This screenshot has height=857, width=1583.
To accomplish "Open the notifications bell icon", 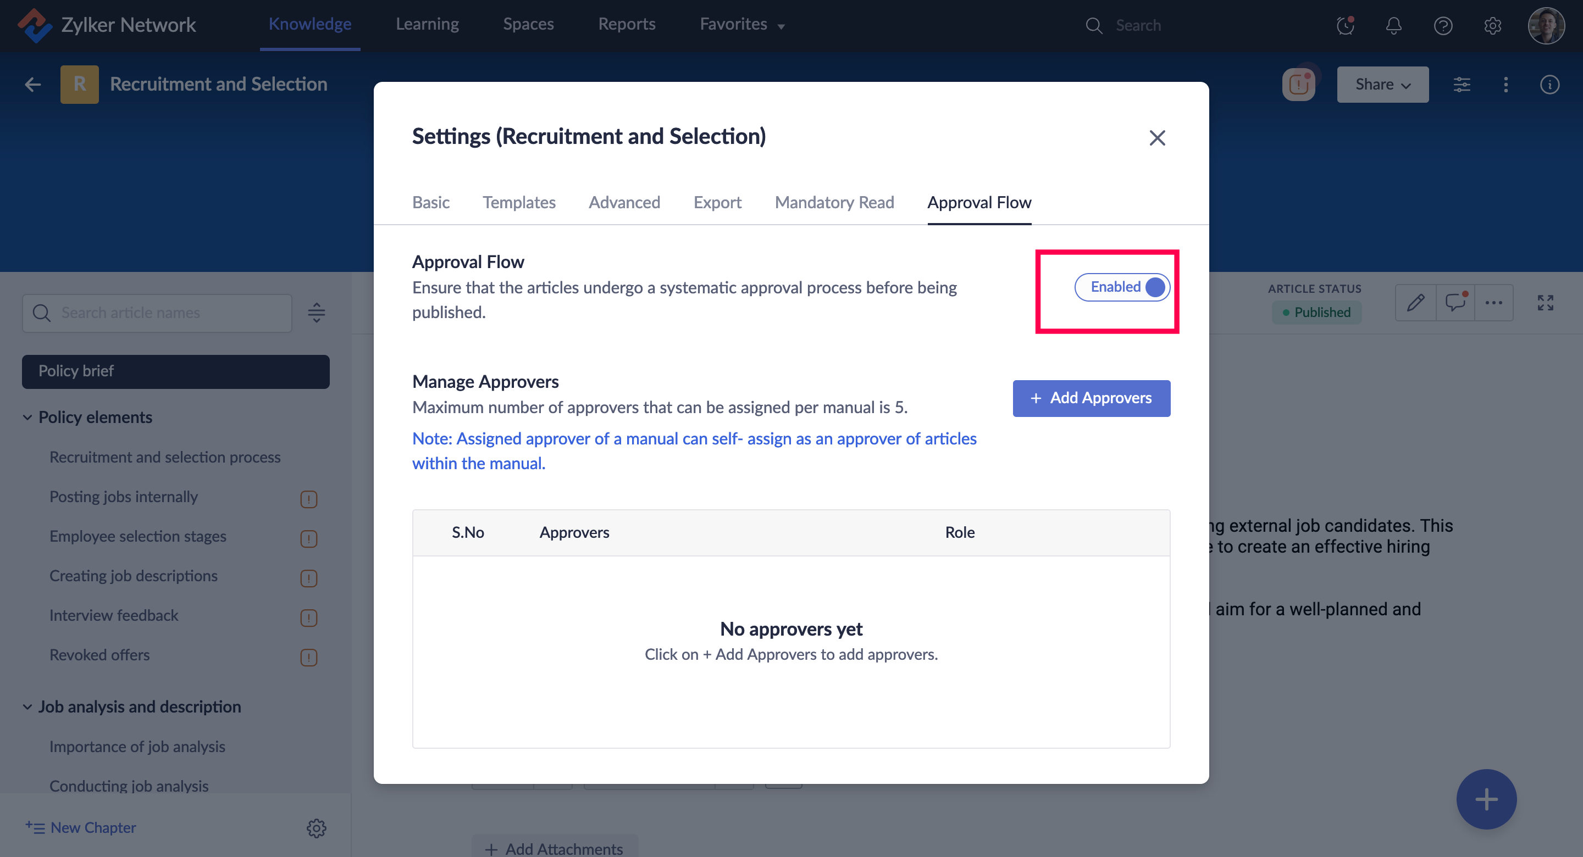I will [1393, 25].
